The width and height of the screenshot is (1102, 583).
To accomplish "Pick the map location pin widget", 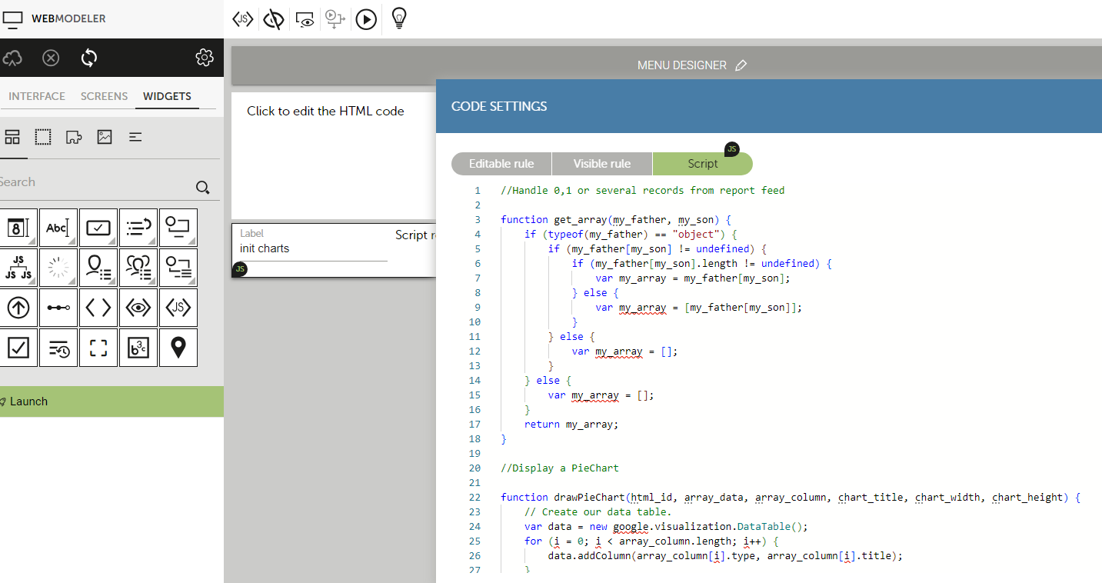I will point(178,348).
